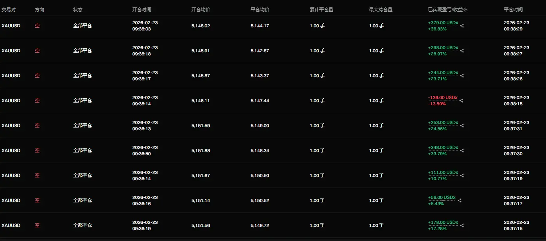Click share icon beside +178.00 USDx profit
The width and height of the screenshot is (546, 241).
point(462,225)
